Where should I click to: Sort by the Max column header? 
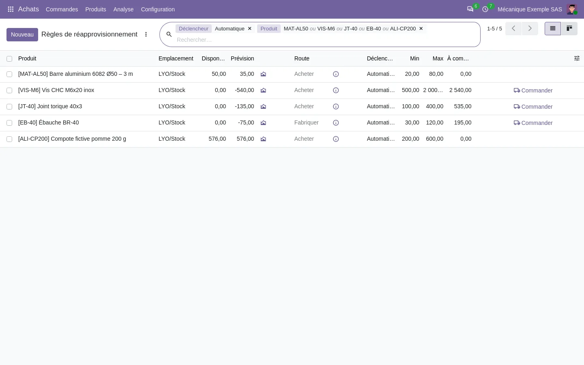[x=438, y=58]
